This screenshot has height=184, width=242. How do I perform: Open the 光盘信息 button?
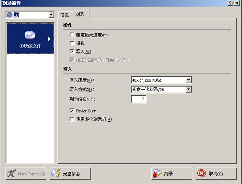pos(71,174)
